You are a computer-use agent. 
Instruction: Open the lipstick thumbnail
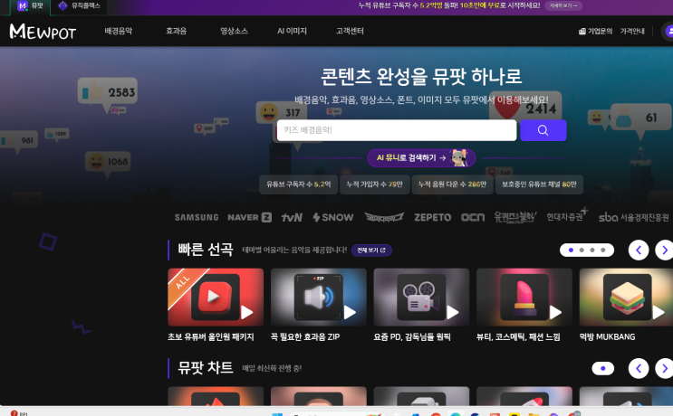524,298
